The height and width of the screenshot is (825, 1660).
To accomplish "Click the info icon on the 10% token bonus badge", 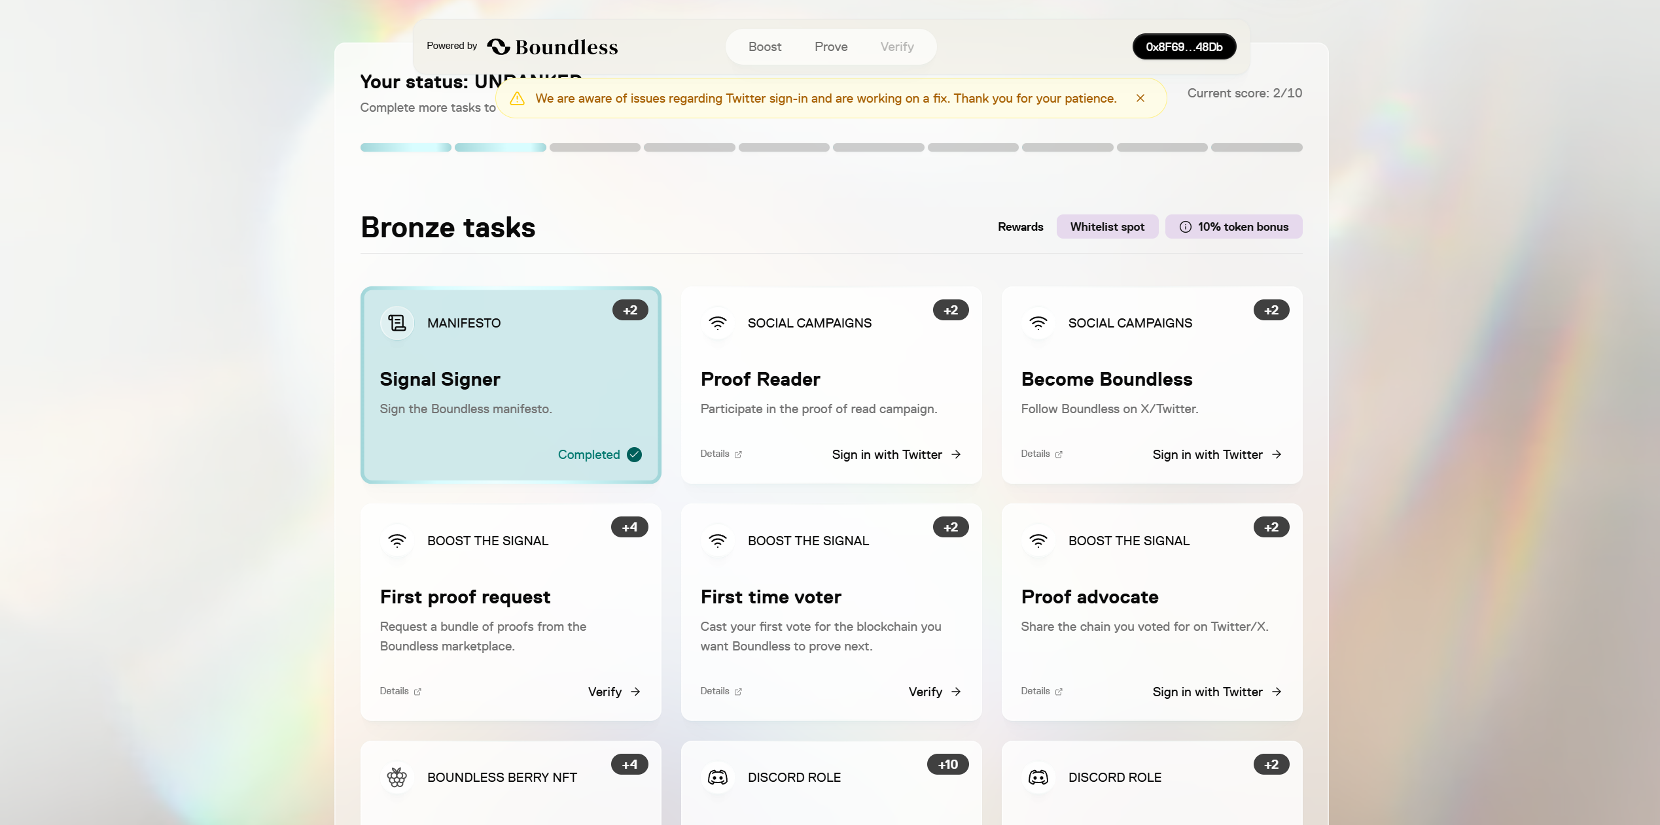I will 1185,227.
